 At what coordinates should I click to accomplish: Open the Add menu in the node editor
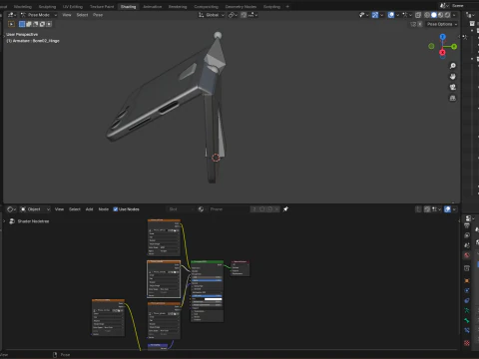[89, 209]
